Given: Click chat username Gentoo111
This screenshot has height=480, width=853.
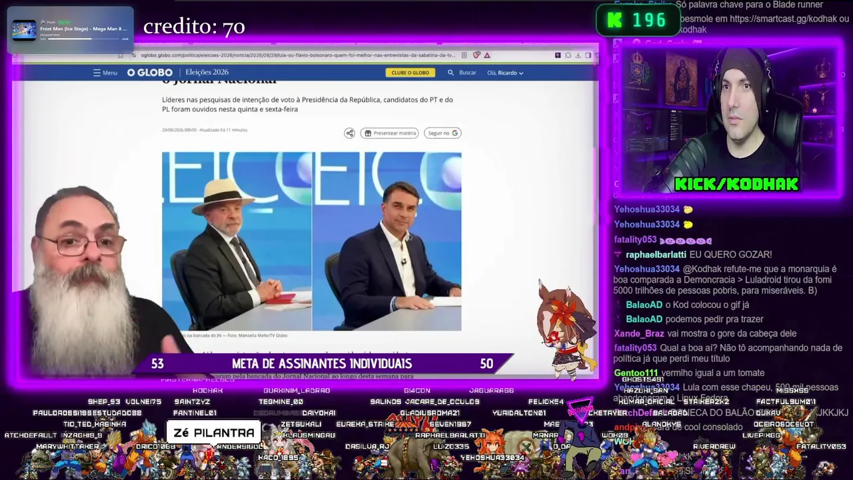Looking at the screenshot, I should coord(636,373).
